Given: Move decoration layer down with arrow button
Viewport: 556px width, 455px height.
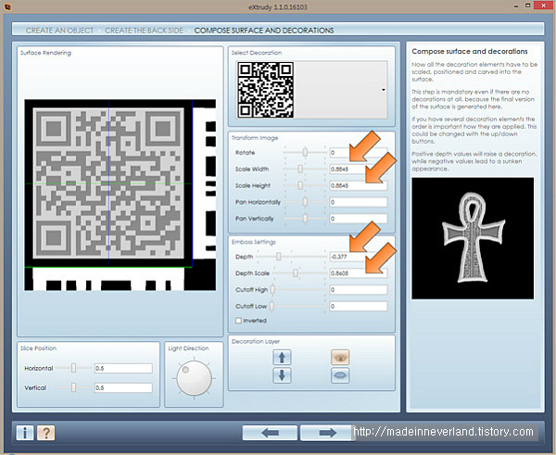Looking at the screenshot, I should click(282, 375).
